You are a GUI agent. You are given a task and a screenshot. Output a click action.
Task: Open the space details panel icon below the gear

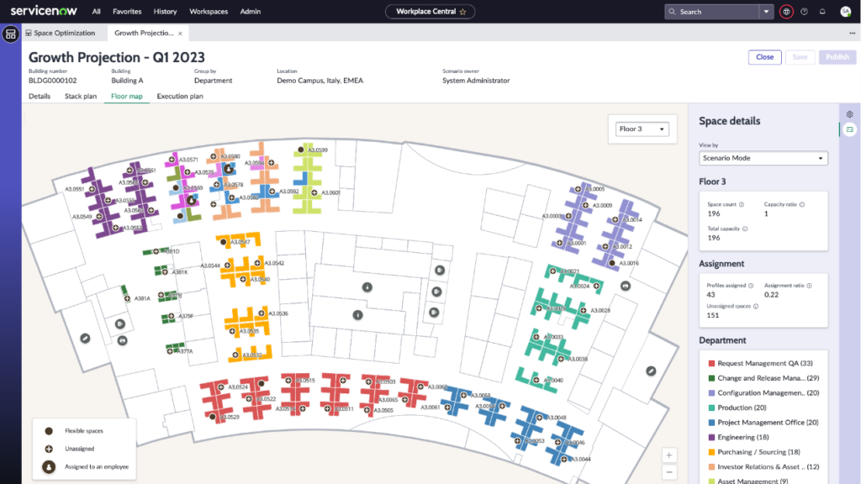[849, 130]
